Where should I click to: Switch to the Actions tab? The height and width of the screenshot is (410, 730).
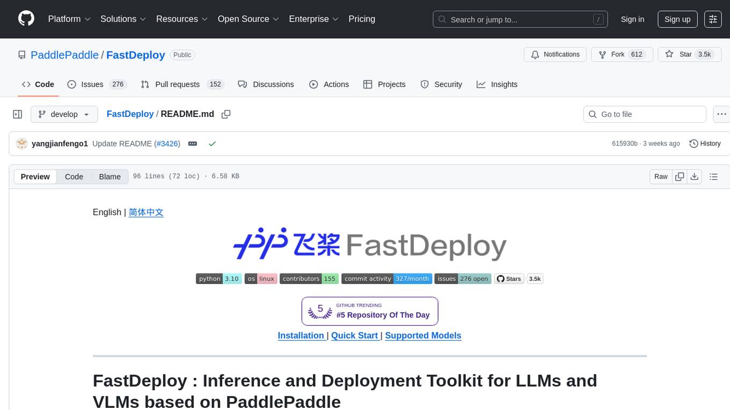(329, 84)
